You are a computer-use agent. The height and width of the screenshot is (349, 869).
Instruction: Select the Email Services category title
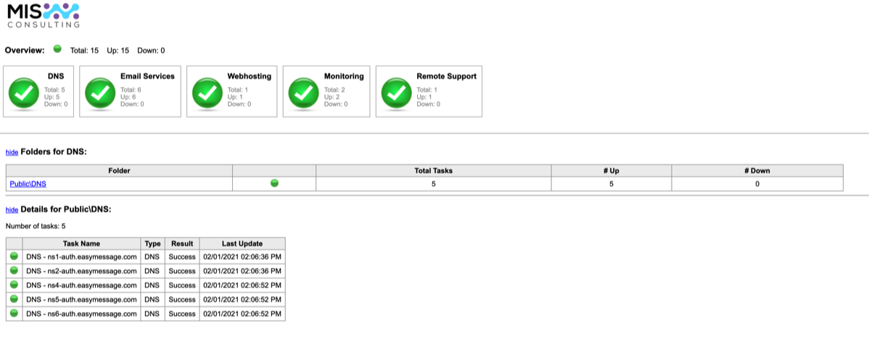[x=147, y=76]
